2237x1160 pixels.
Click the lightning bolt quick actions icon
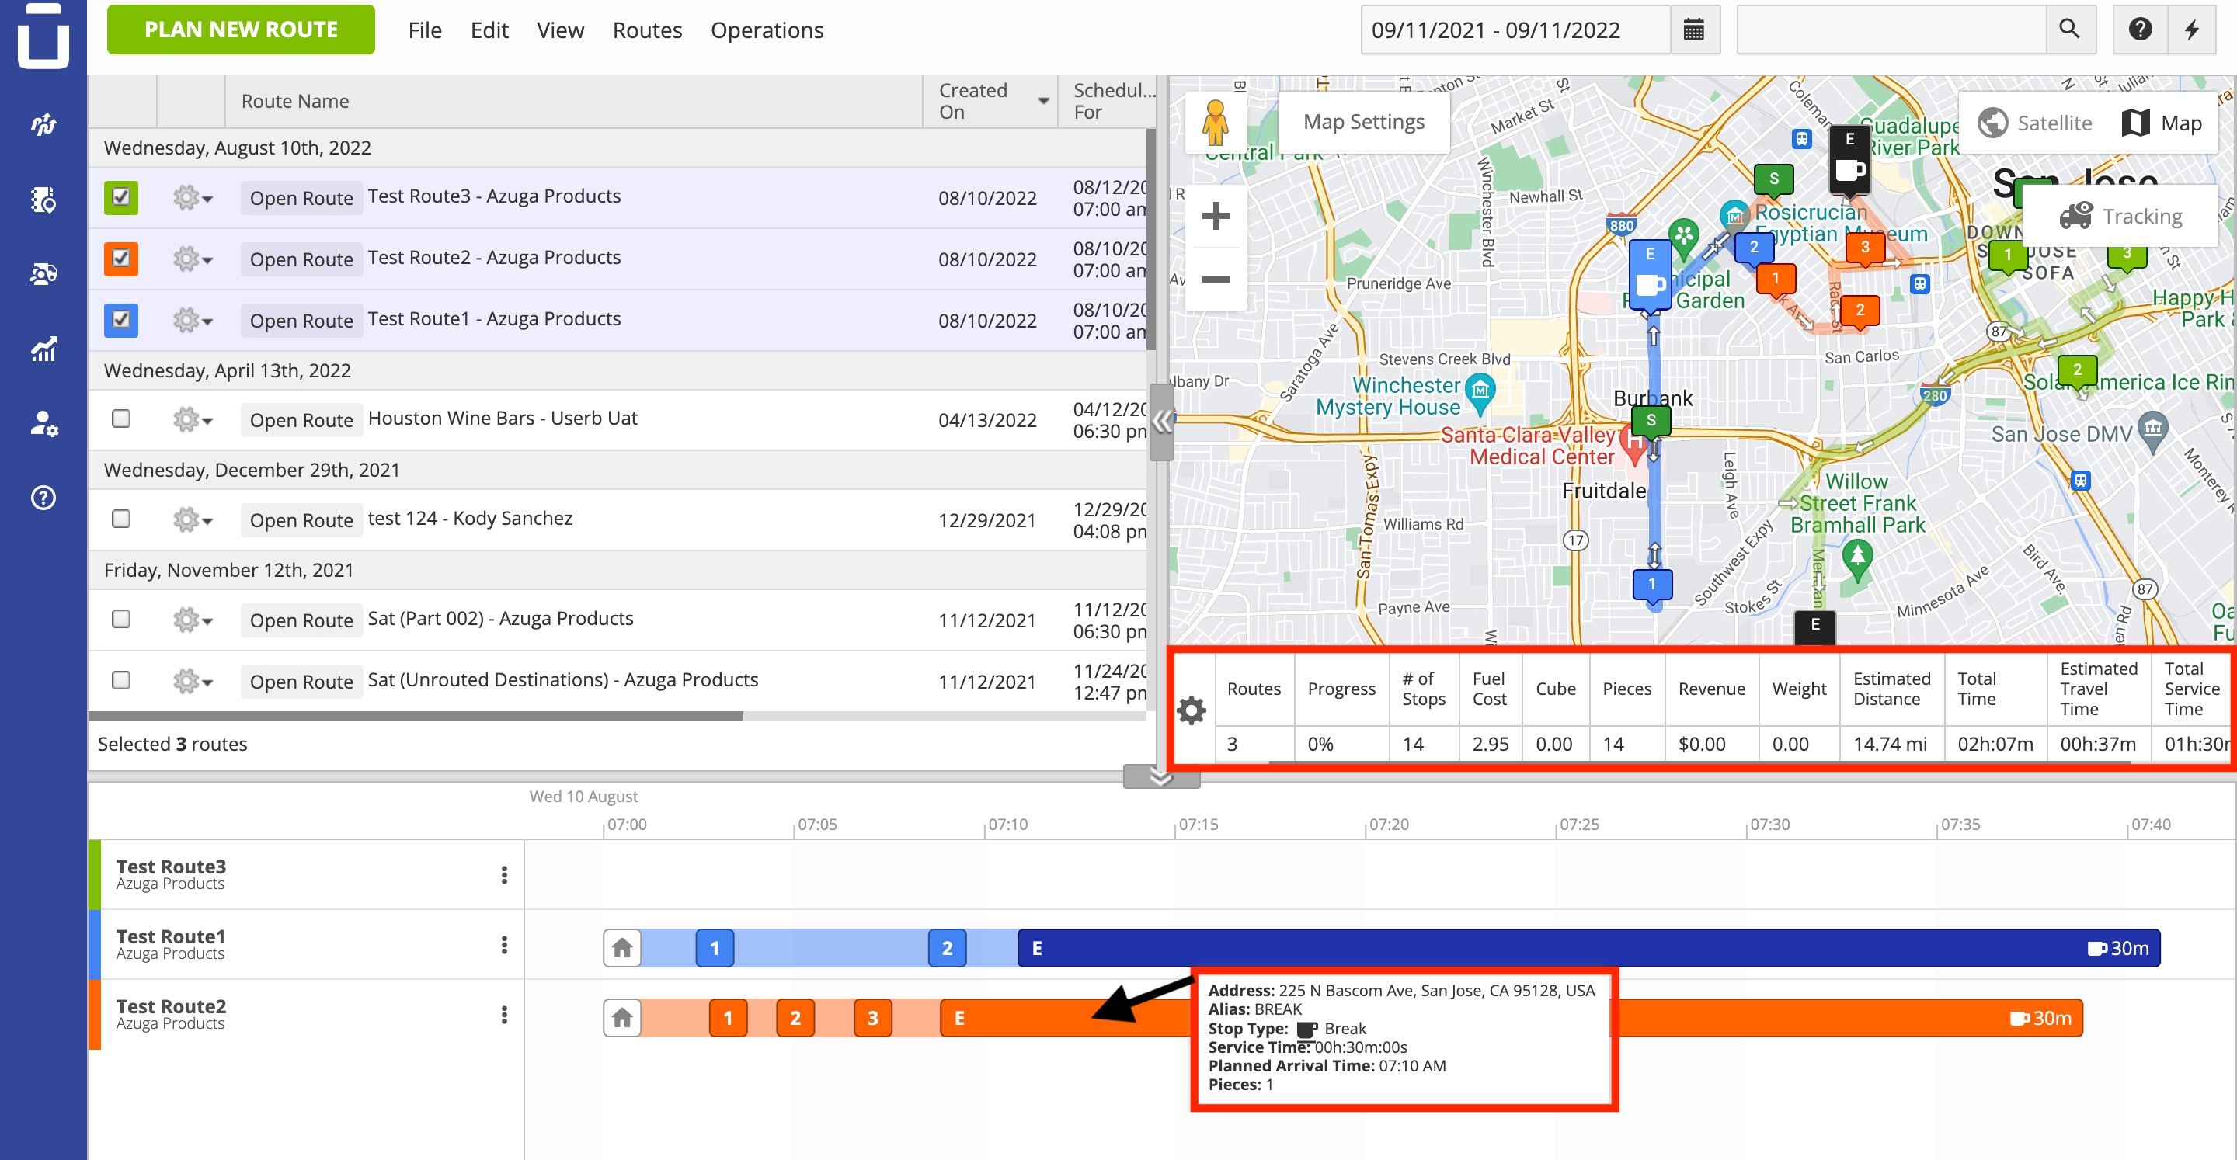(2192, 30)
